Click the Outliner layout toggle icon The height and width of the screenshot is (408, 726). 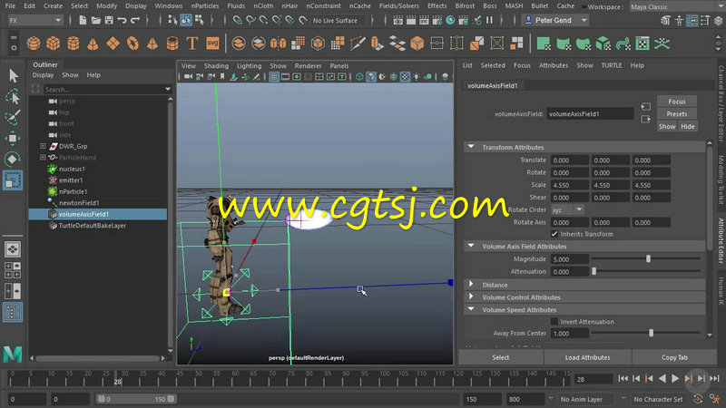13,312
